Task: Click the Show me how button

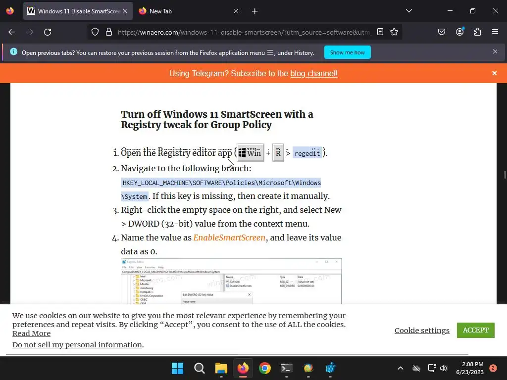Action: (x=347, y=52)
